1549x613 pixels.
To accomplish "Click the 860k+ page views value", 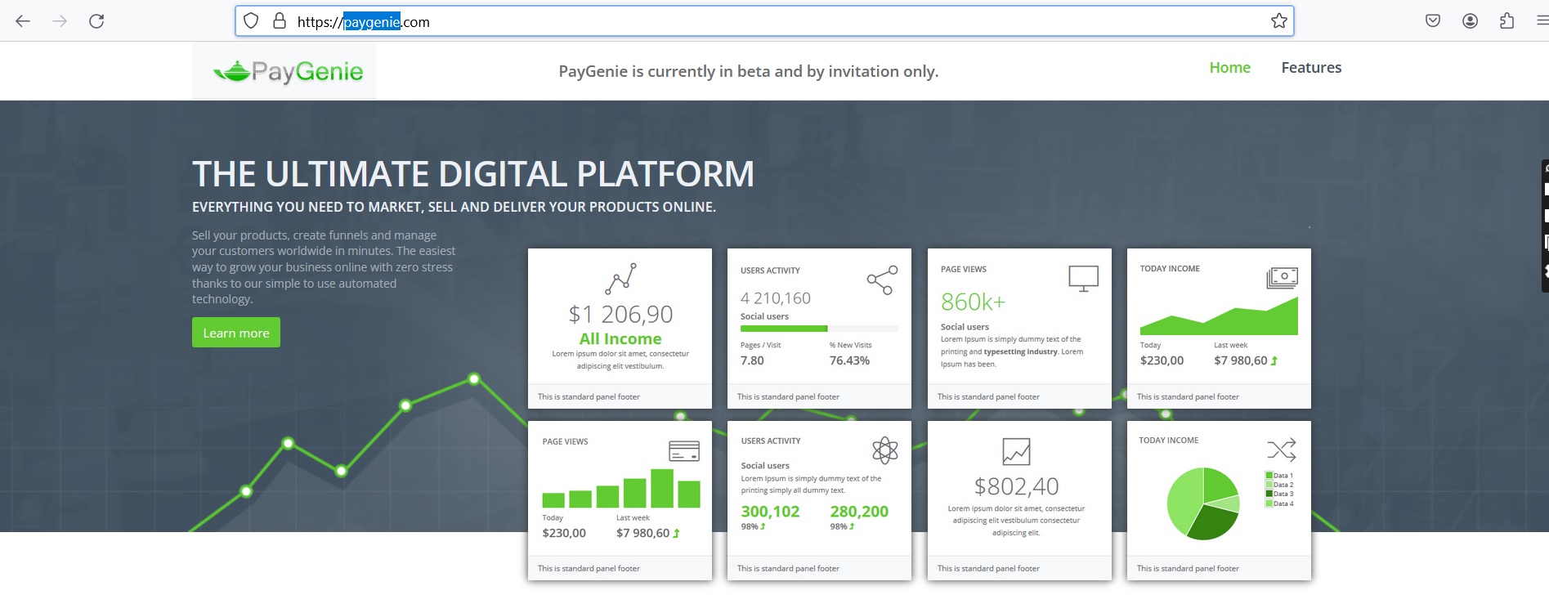I will click(973, 302).
